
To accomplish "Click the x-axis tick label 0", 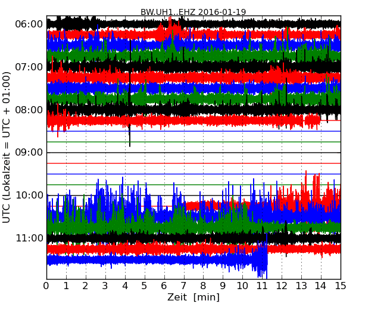I will click(46, 285).
